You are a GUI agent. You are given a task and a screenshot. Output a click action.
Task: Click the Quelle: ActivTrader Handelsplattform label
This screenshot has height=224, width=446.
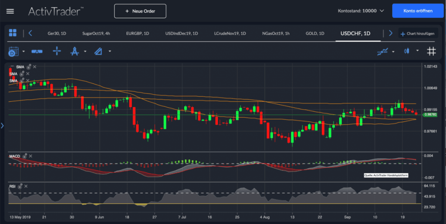[x=386, y=175]
